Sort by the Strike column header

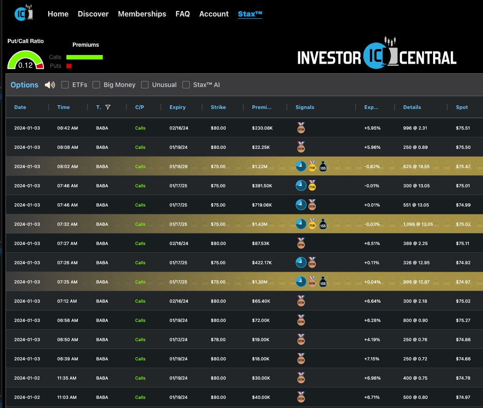point(218,107)
